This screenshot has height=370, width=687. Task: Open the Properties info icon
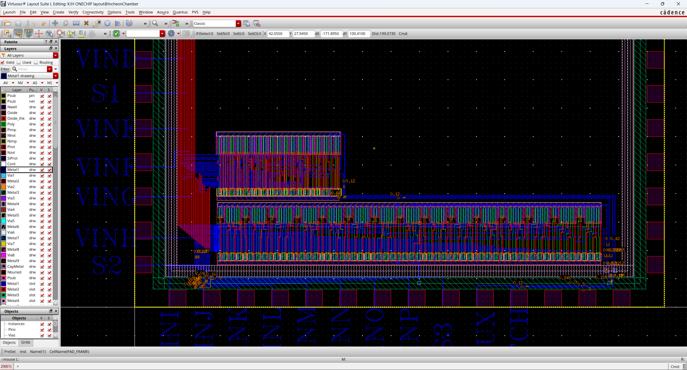coord(107,23)
